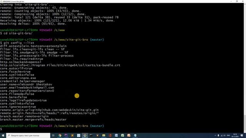Click the 'user.email=webdevkin@gmail.com' line
The image size is (246, 138).
[27, 88]
